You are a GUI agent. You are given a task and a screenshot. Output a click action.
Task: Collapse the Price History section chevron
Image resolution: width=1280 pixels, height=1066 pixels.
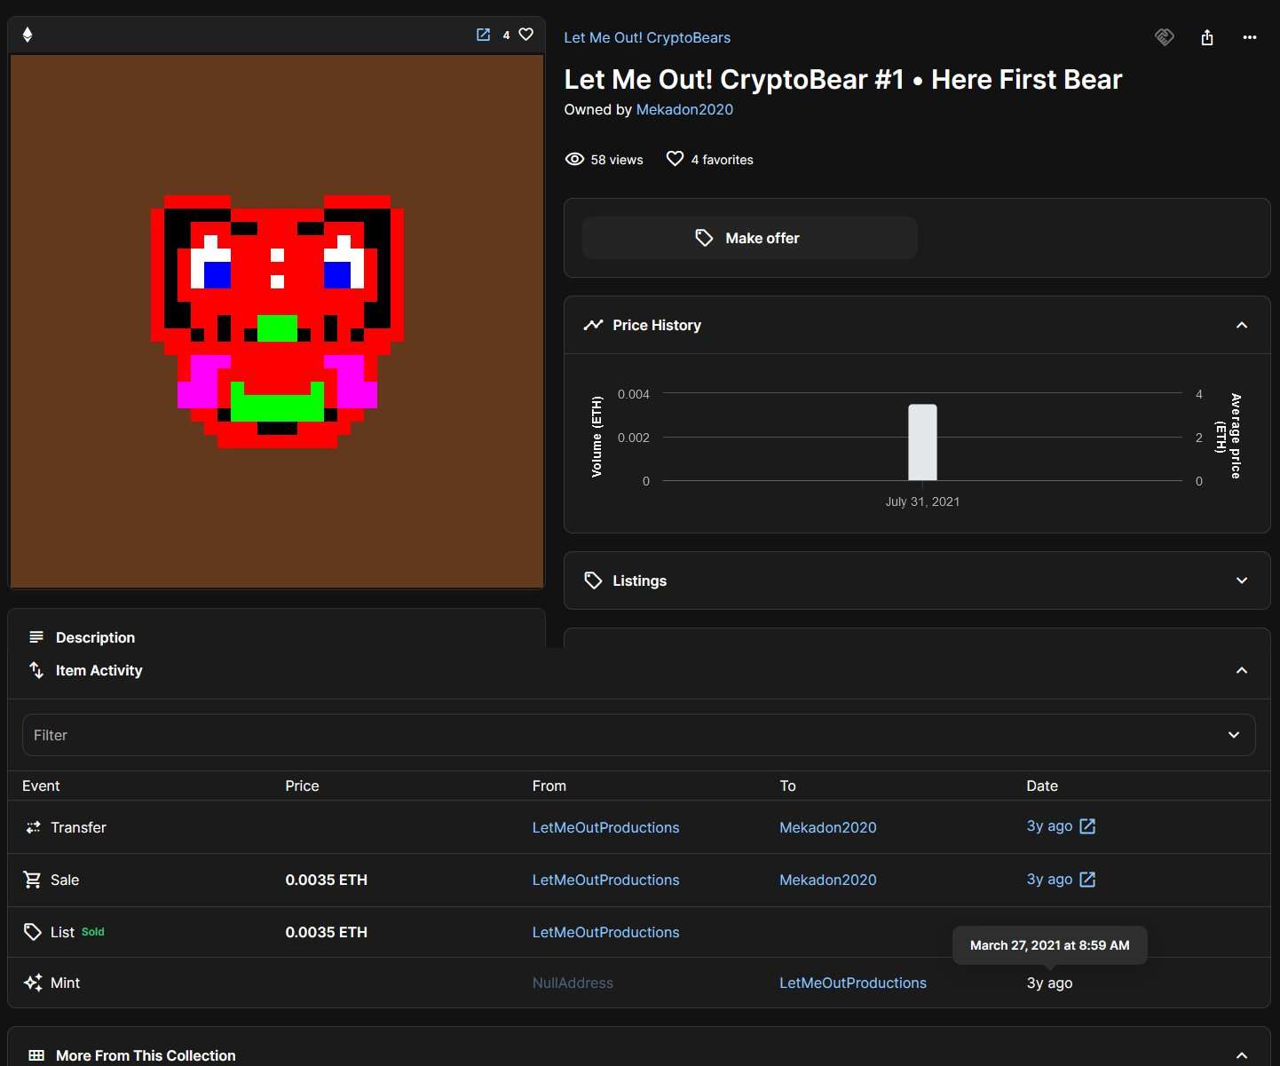(1242, 325)
